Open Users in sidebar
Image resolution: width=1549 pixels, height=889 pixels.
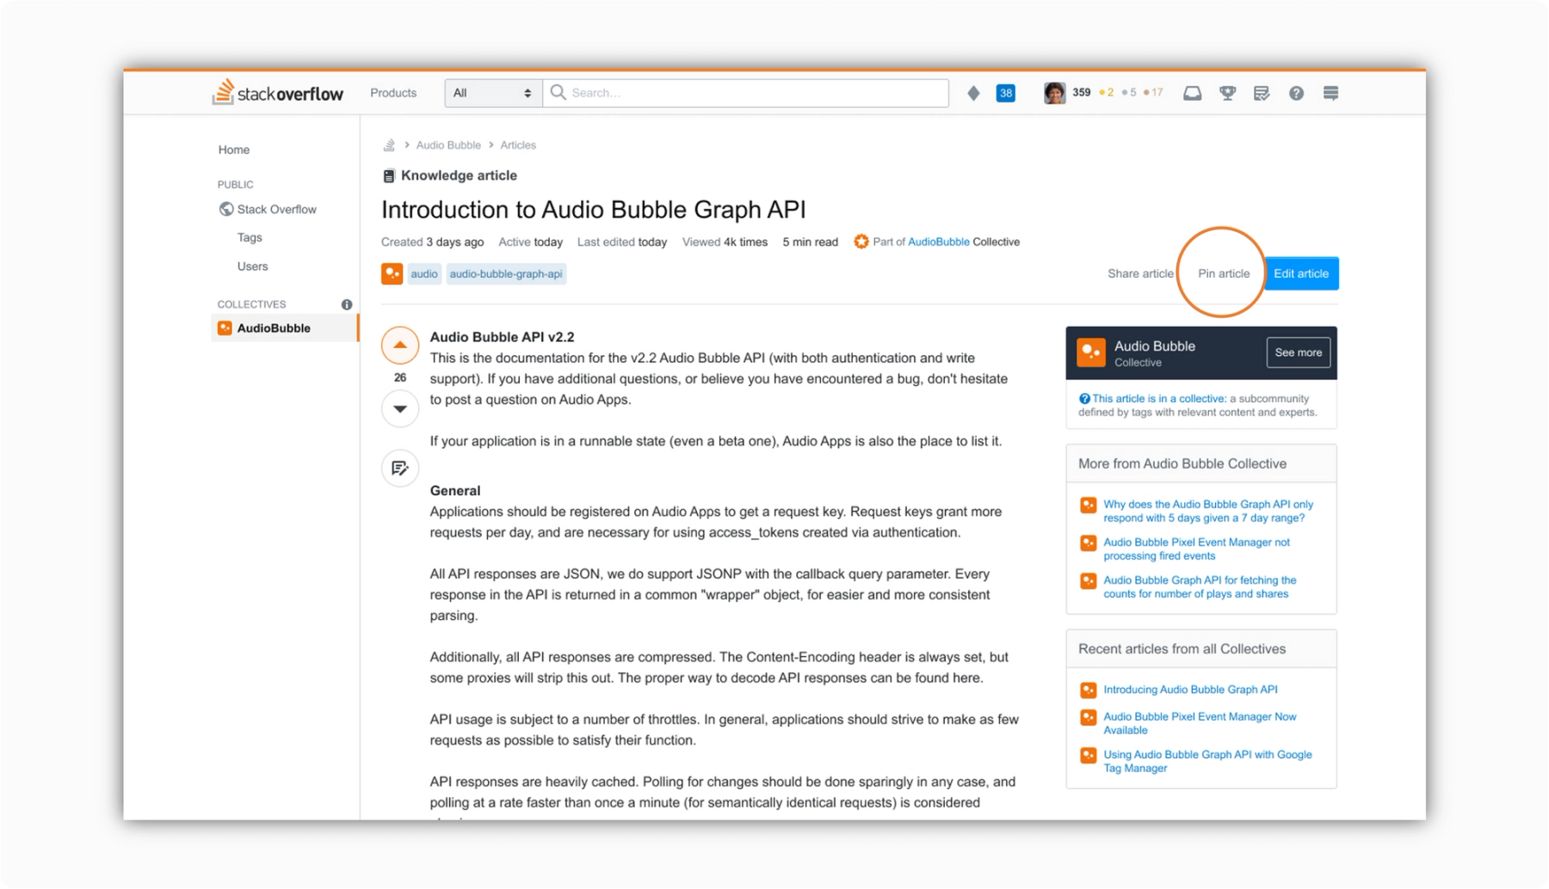(x=252, y=267)
